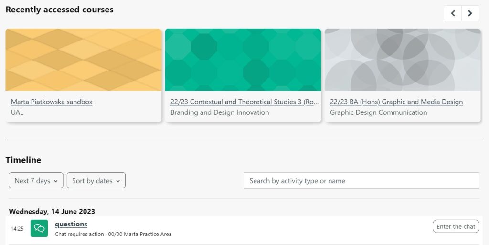Focus the Search by activity type field
The image size is (489, 245).
click(361, 181)
